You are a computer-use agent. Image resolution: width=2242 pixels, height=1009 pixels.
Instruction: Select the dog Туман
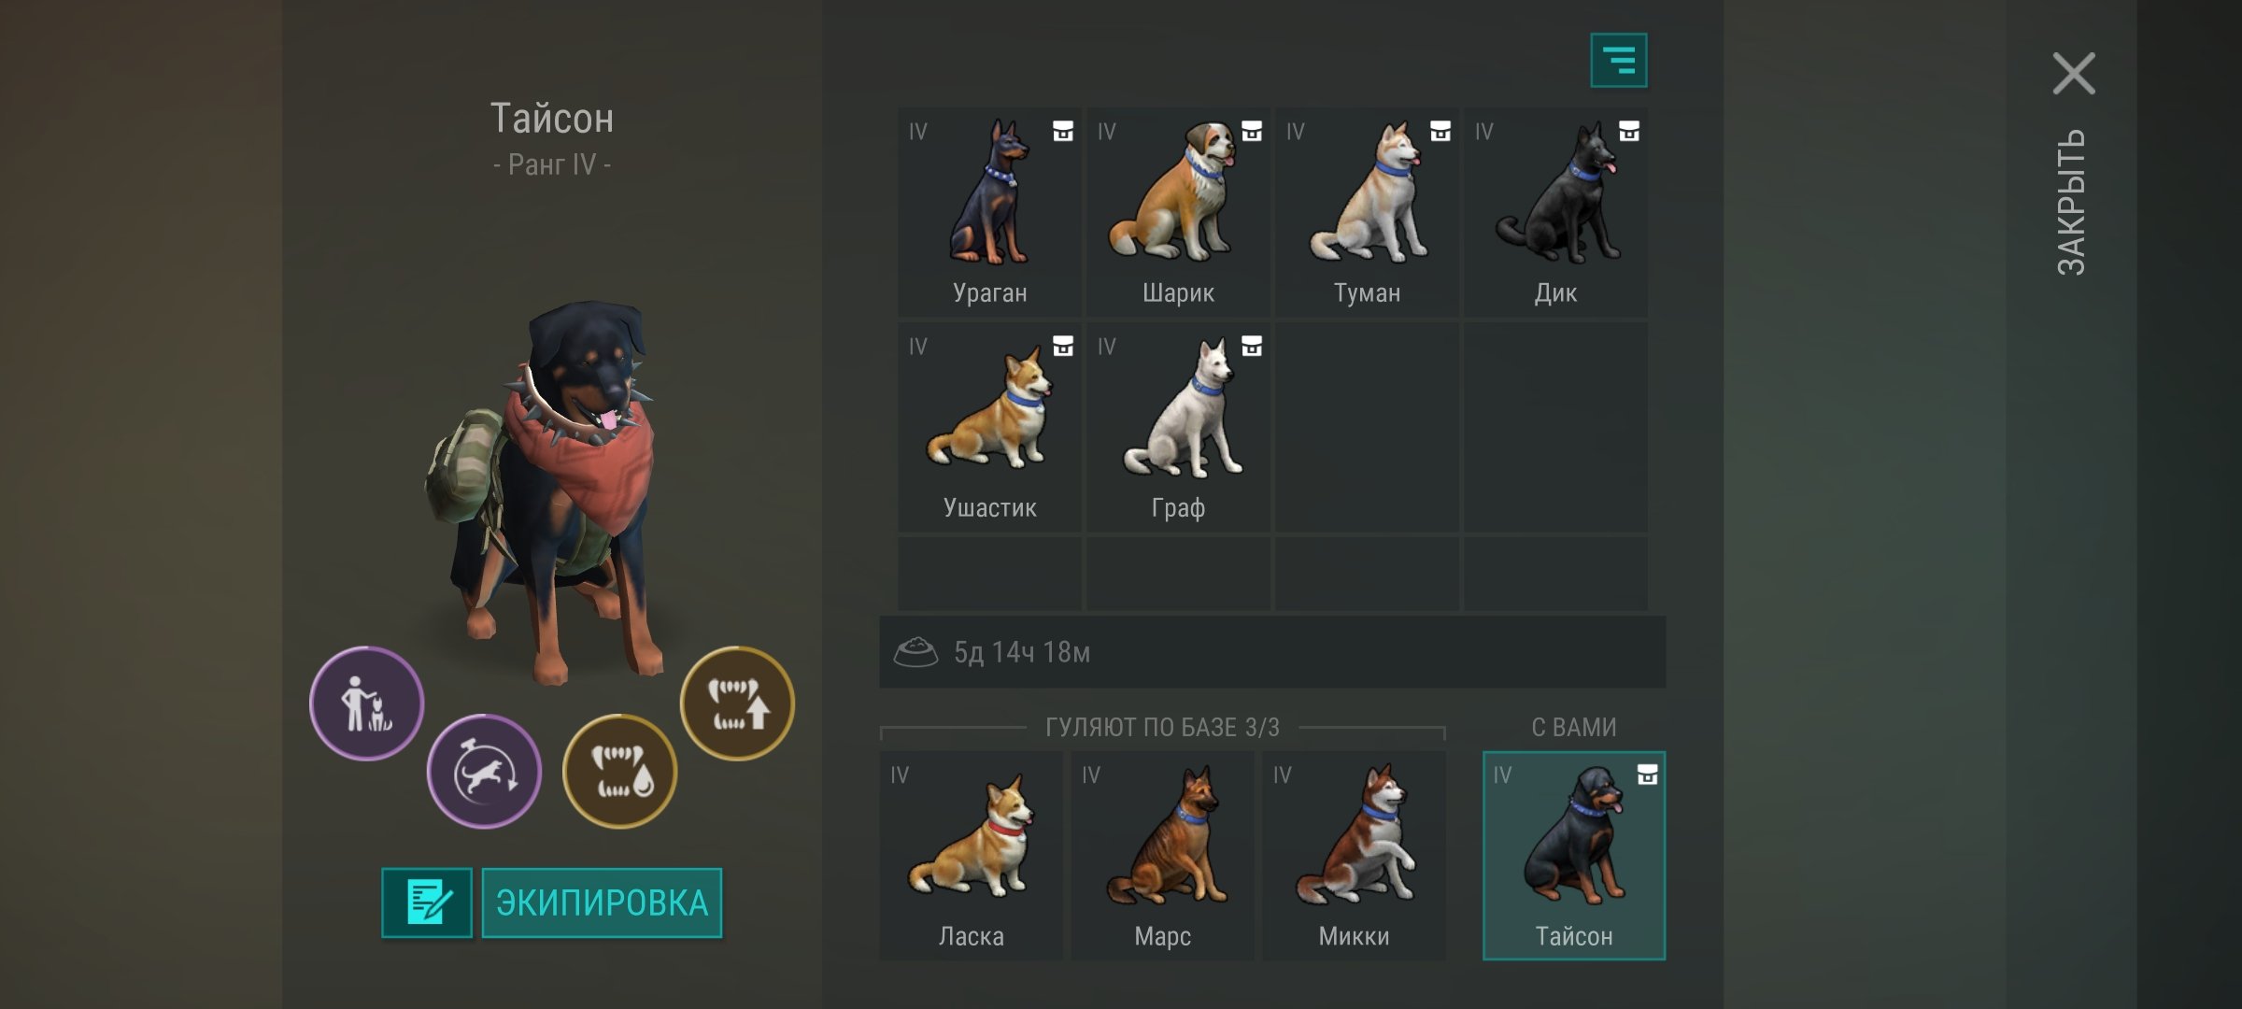[x=1367, y=213]
